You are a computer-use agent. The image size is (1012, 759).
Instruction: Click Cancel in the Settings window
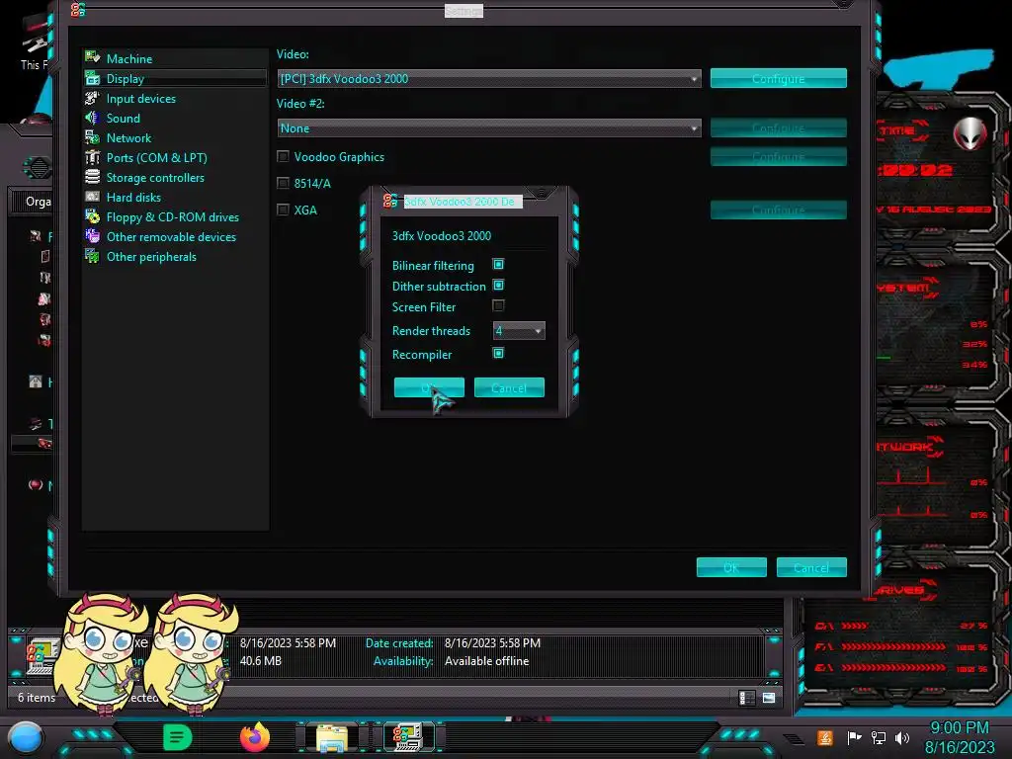(812, 567)
